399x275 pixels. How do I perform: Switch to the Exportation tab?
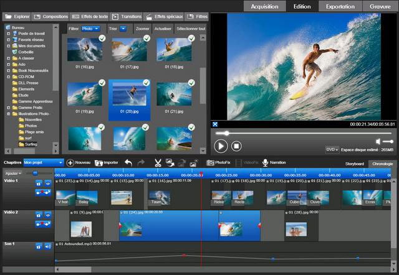click(340, 6)
